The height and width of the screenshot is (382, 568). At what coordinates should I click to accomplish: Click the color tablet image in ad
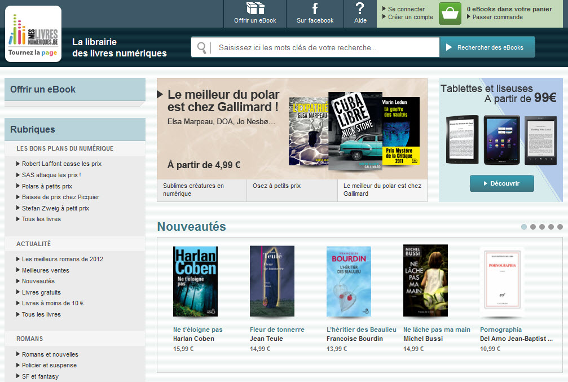(501, 140)
